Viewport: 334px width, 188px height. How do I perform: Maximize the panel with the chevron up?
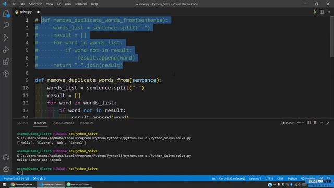pyautogui.click(x=321, y=123)
